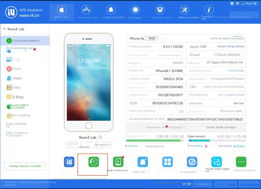The width and height of the screenshot is (261, 189).
Task: Select Geräte informationen in sidebar
Action: click(25, 41)
